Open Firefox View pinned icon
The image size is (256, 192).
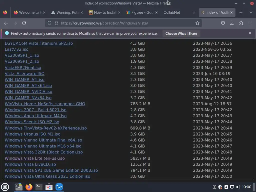point(5,12)
